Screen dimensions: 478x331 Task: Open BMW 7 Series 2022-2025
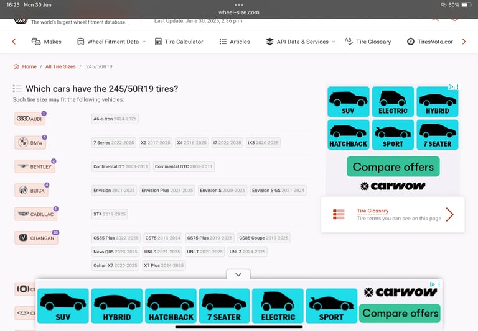(x=114, y=143)
